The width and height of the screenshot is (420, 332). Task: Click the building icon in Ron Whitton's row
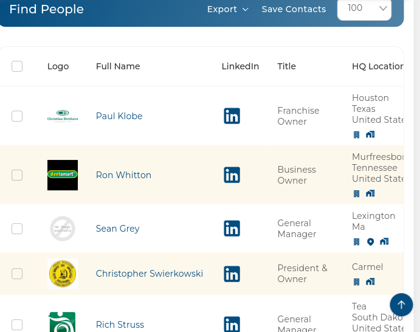coord(356,193)
